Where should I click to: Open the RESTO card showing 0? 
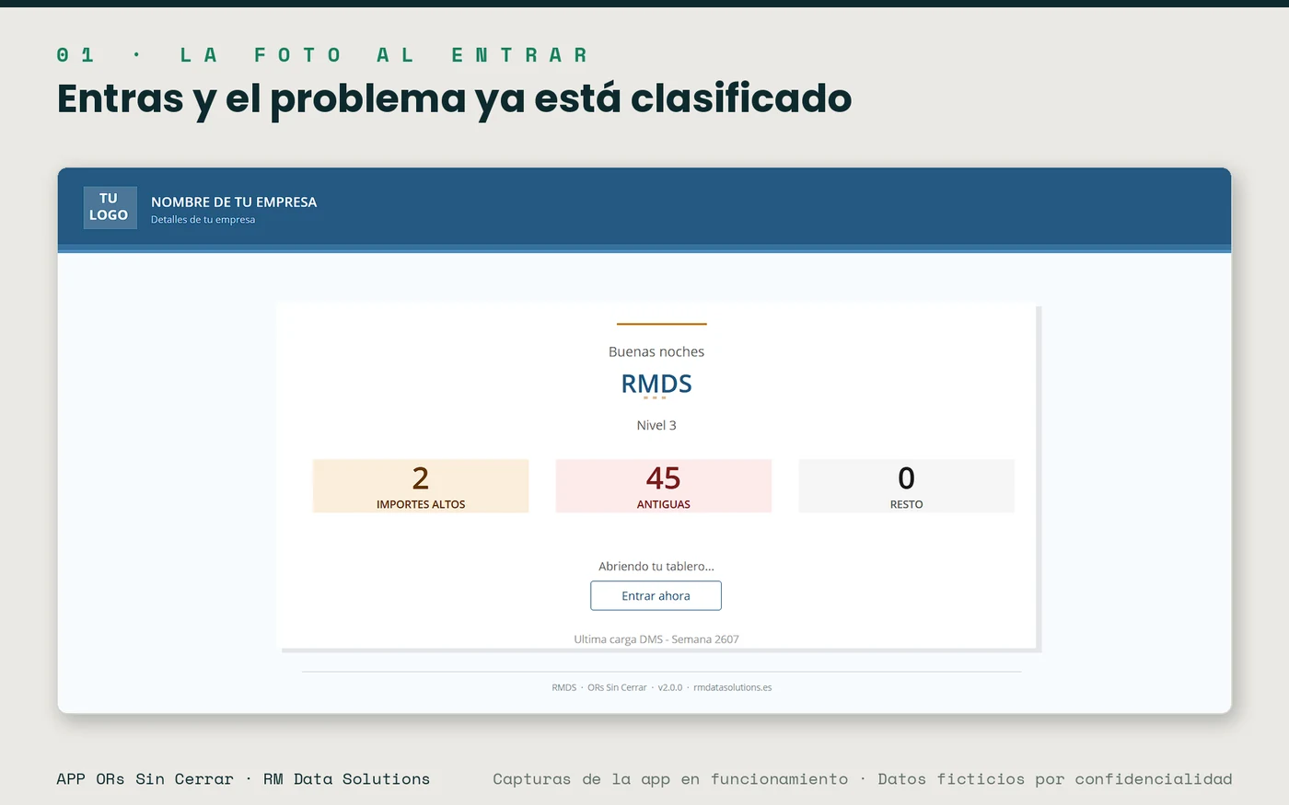pos(906,486)
